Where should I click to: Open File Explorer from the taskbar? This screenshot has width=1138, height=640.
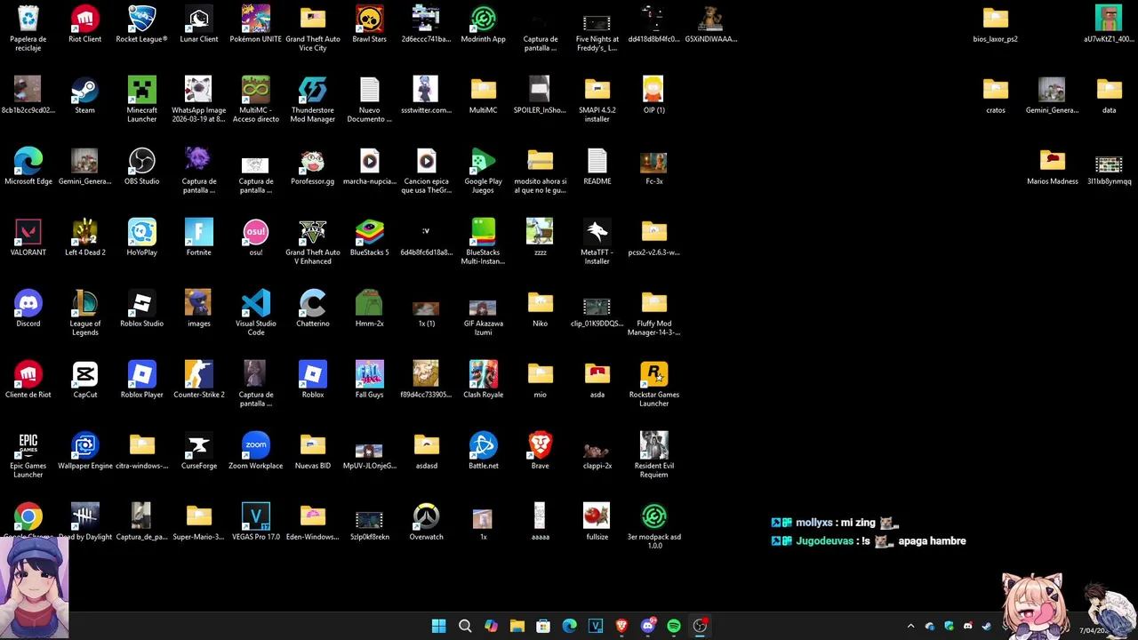(x=517, y=626)
